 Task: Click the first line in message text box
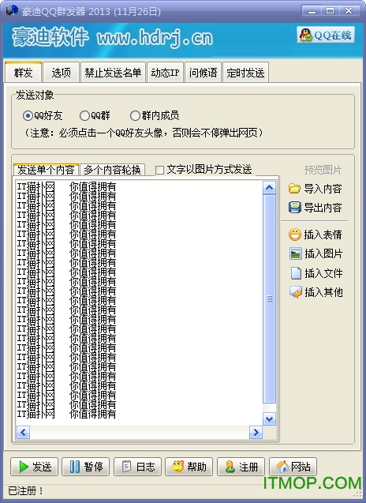[x=66, y=186]
